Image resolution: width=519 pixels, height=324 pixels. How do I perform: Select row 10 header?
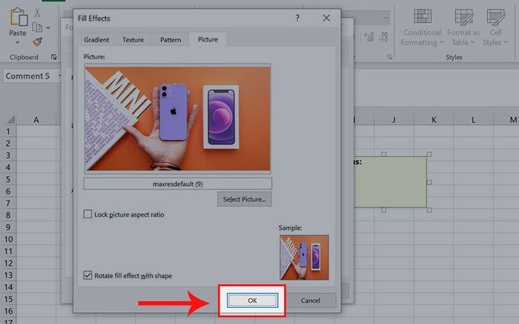pyautogui.click(x=8, y=239)
